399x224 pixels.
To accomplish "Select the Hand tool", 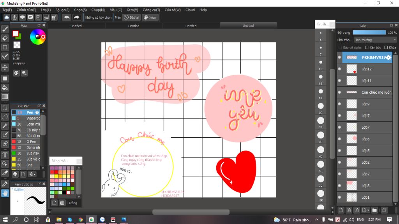I will pos(5,193).
